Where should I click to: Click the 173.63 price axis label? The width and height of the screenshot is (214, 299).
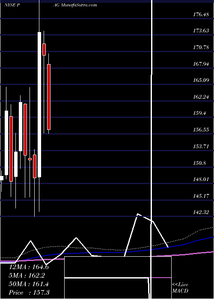[x=201, y=31]
